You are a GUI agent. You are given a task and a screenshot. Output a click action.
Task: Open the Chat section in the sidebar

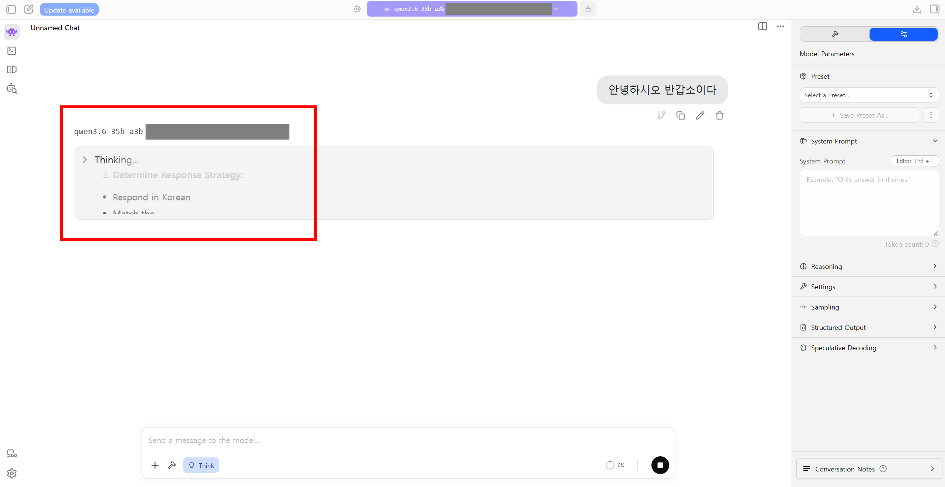[x=12, y=32]
